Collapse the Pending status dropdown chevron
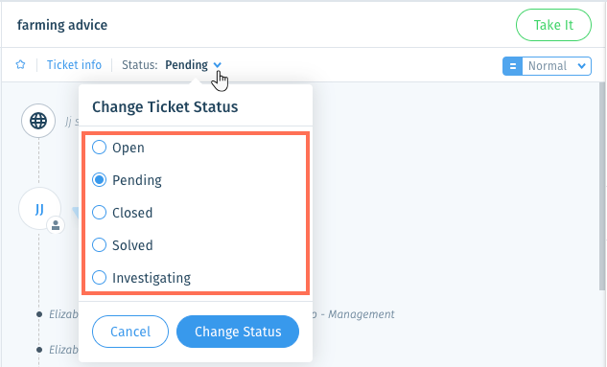The width and height of the screenshot is (607, 367). coord(218,65)
